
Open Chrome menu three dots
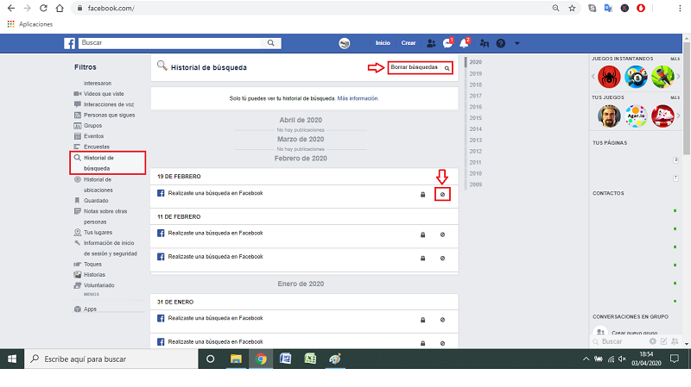click(680, 8)
